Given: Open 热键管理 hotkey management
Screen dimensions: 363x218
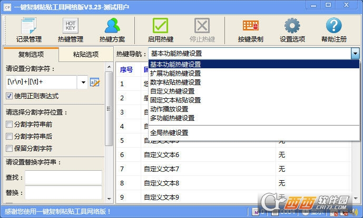Looking at the screenshot, I should coord(71,30).
